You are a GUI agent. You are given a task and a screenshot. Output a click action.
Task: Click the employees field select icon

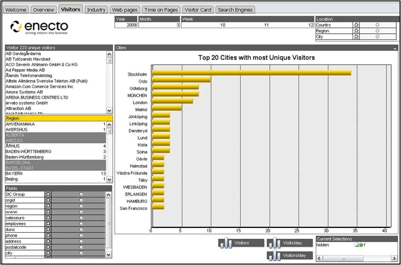pyautogui.click(x=48, y=224)
